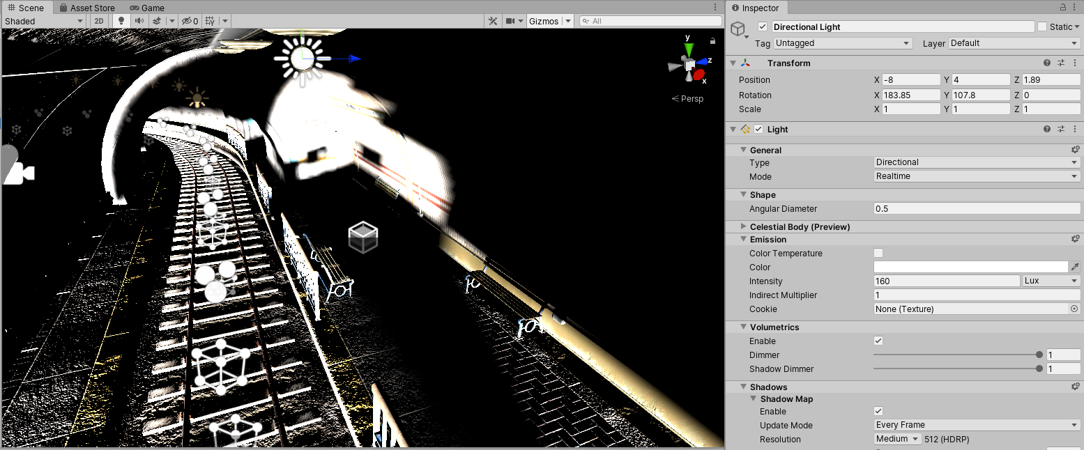Open the Asset Store tab
Screen dimensions: 1084x450
point(87,8)
